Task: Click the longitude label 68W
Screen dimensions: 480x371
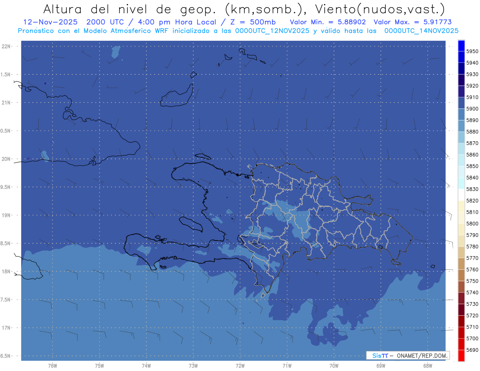Action: 428,366
